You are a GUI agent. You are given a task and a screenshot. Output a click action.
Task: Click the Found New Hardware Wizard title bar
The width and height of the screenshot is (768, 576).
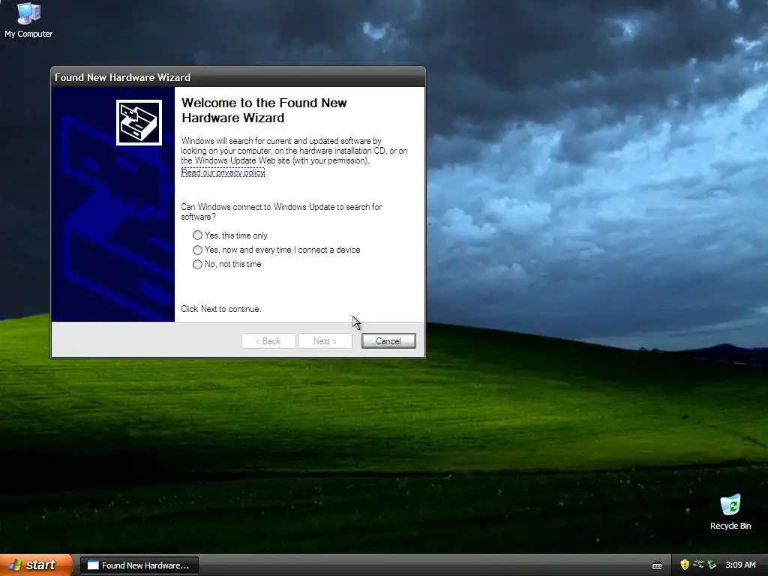point(238,77)
